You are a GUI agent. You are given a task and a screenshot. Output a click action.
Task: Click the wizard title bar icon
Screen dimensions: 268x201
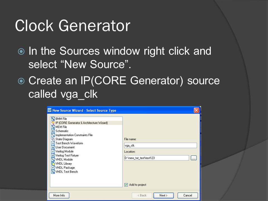[x=50, y=110]
